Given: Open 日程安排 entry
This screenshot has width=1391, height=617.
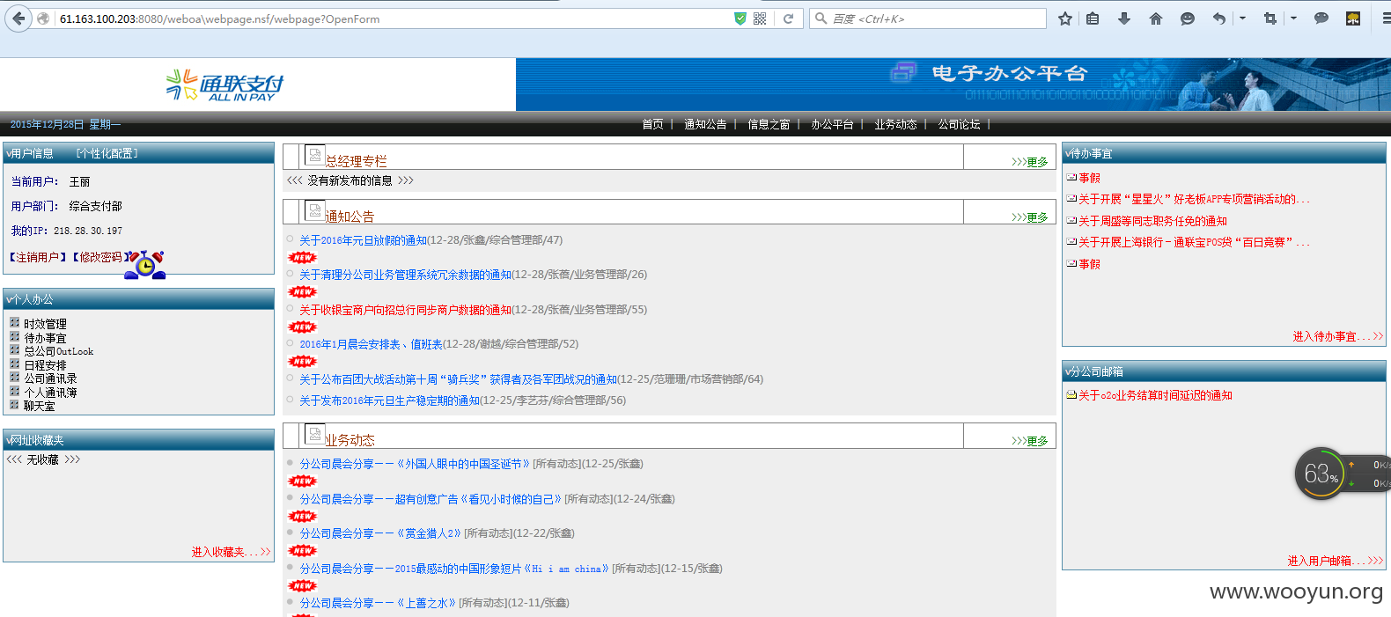Looking at the screenshot, I should (x=45, y=365).
